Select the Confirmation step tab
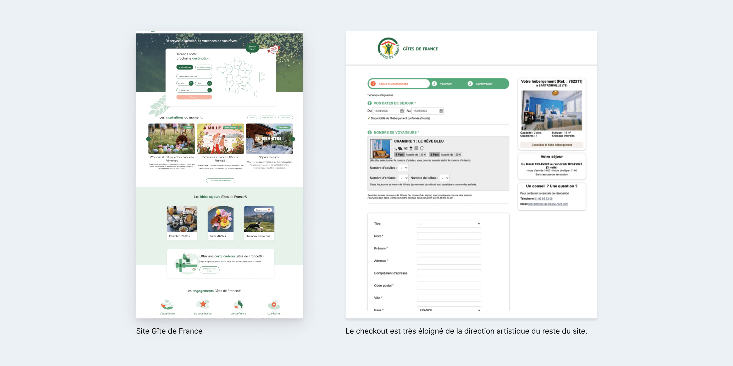Screen dimensions: 733x366 click(484, 84)
